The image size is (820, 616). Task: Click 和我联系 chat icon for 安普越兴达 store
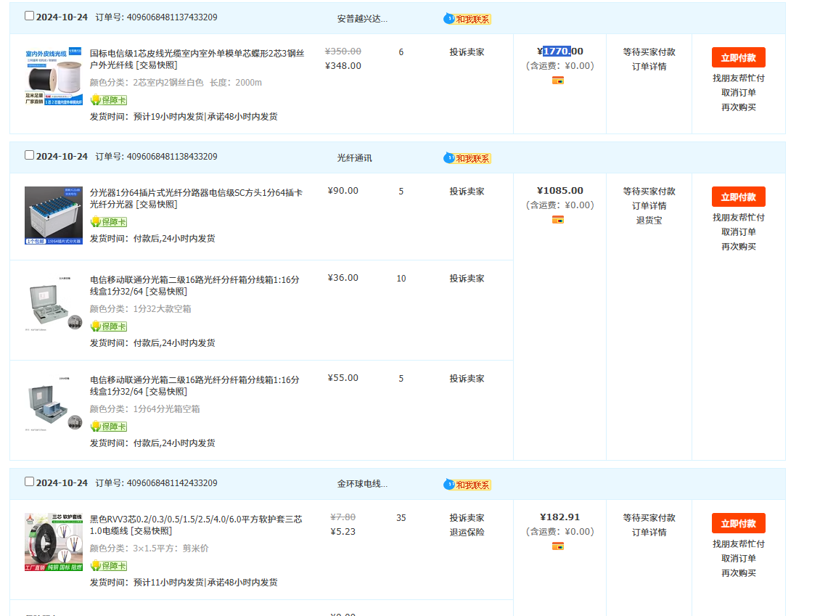467,19
